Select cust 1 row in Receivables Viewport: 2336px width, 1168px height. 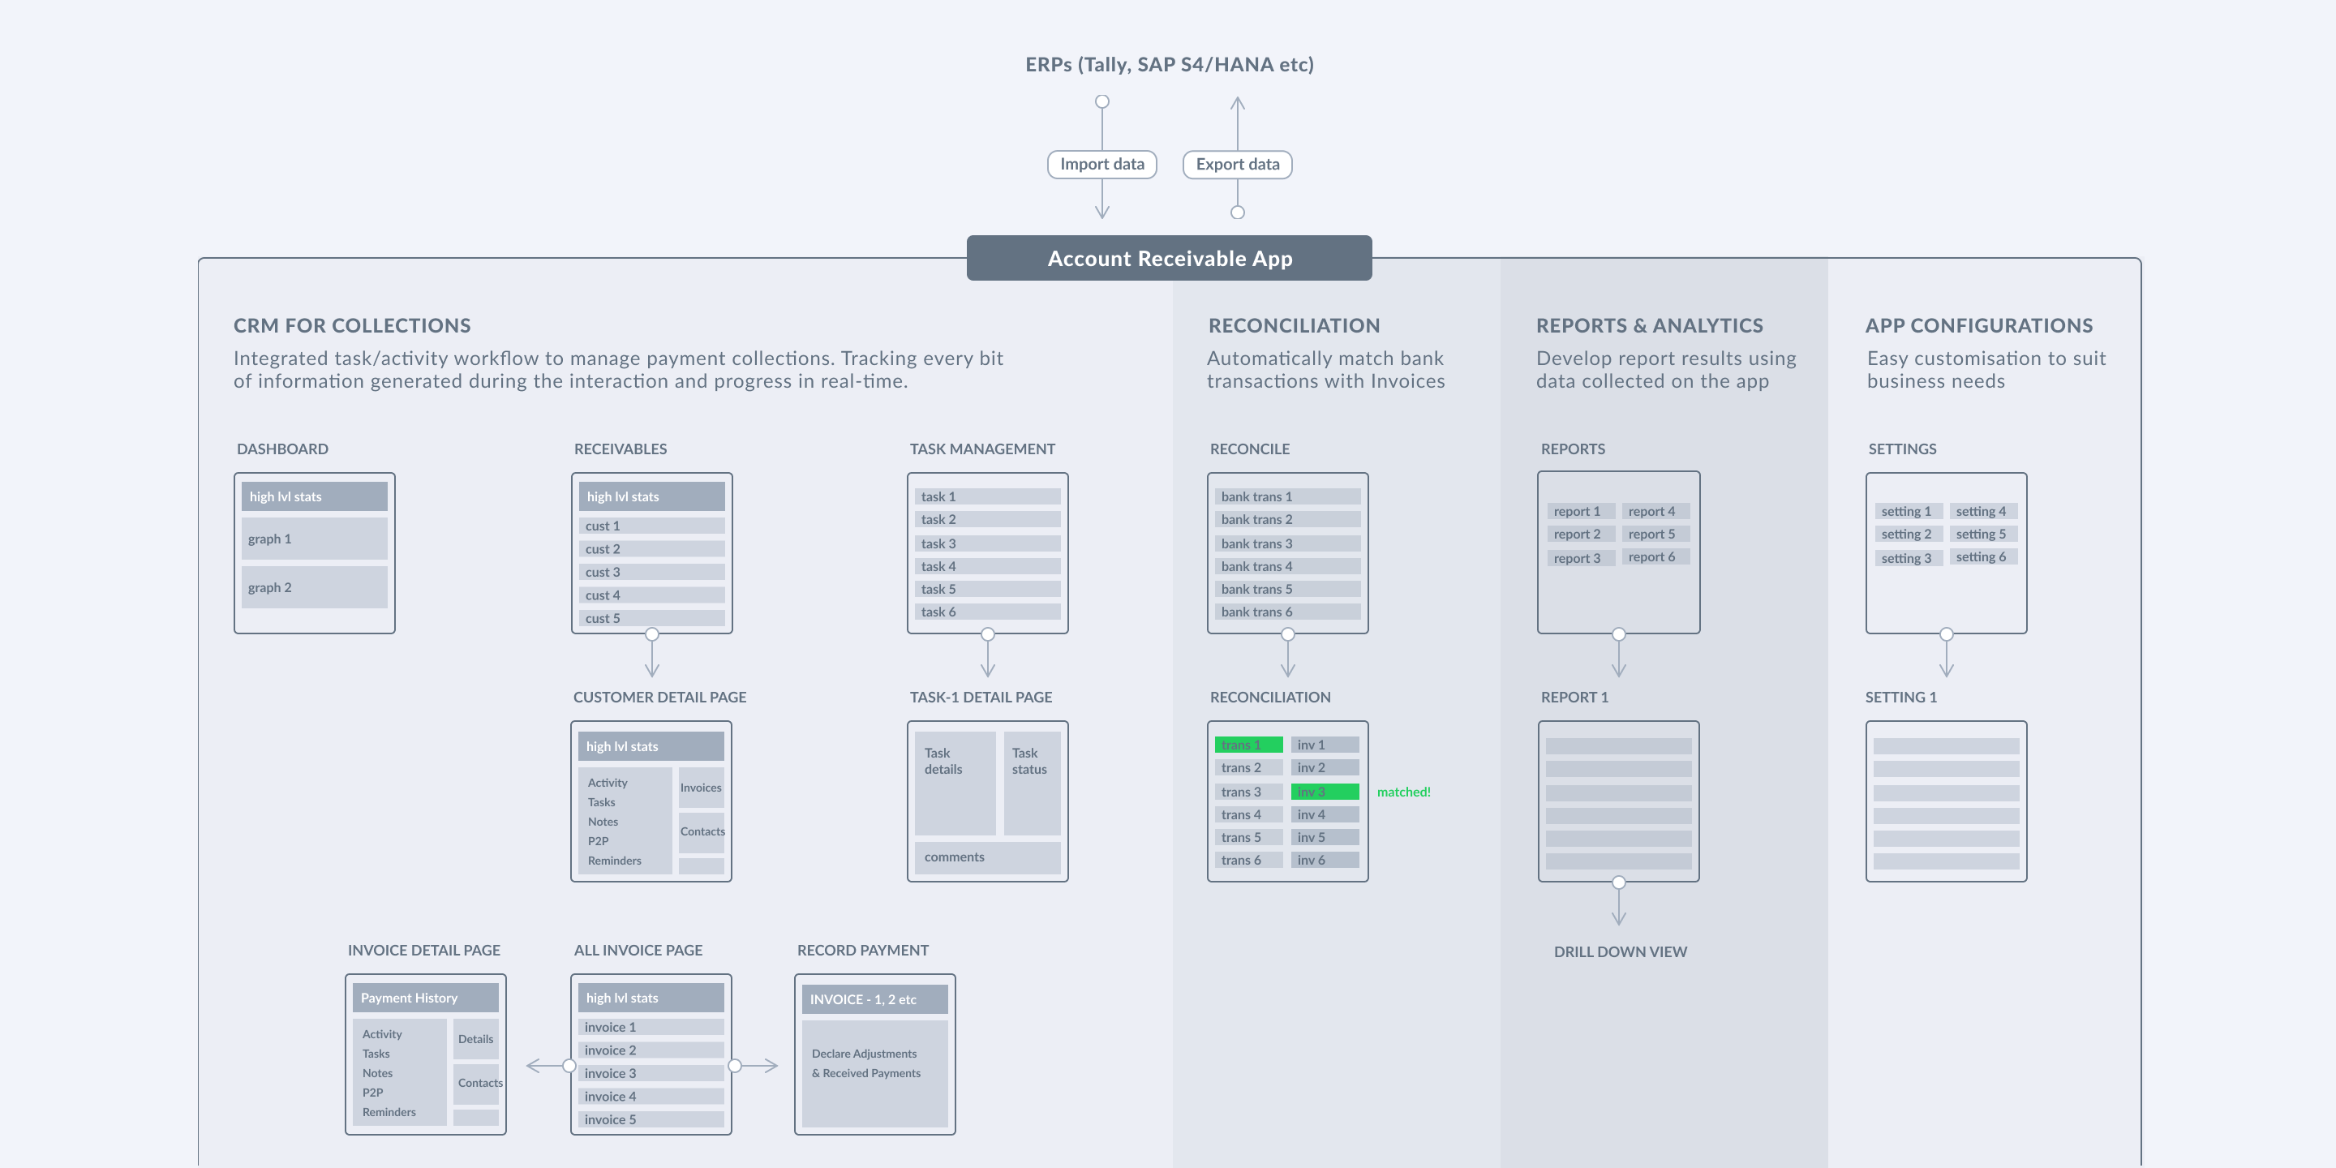point(652,526)
